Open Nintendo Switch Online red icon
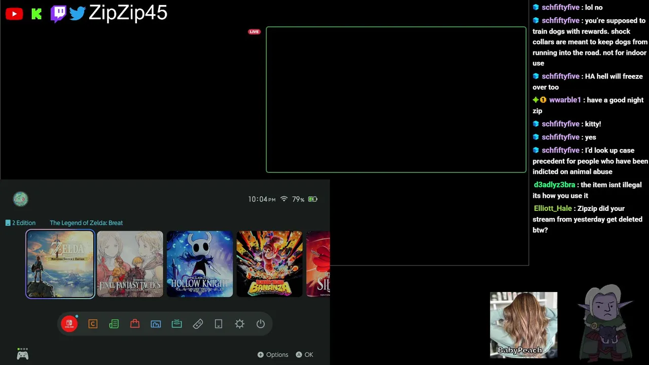Image resolution: width=649 pixels, height=365 pixels. pos(69,324)
